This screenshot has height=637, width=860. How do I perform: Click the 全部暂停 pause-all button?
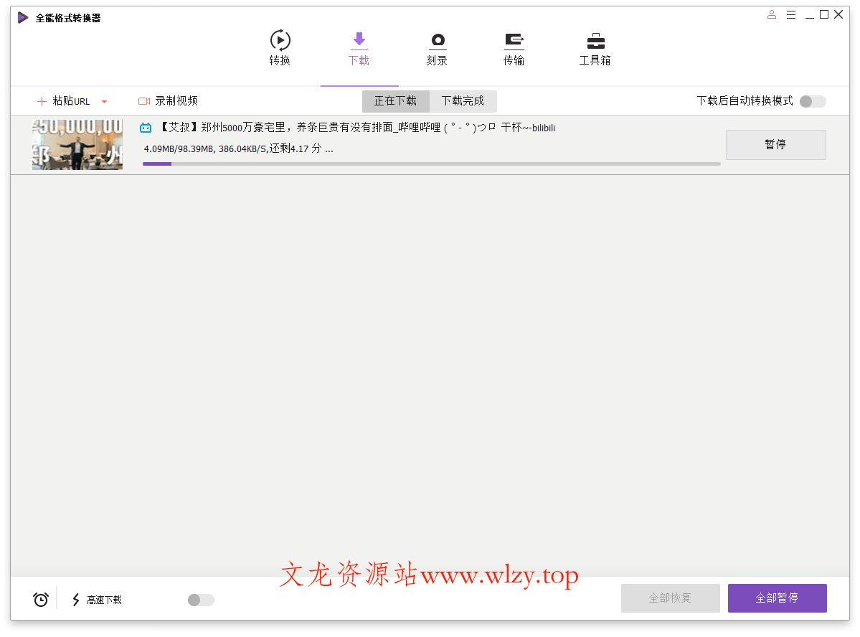pyautogui.click(x=777, y=598)
